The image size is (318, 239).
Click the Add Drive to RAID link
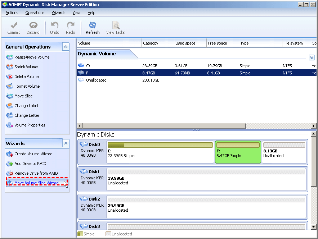tap(30, 164)
